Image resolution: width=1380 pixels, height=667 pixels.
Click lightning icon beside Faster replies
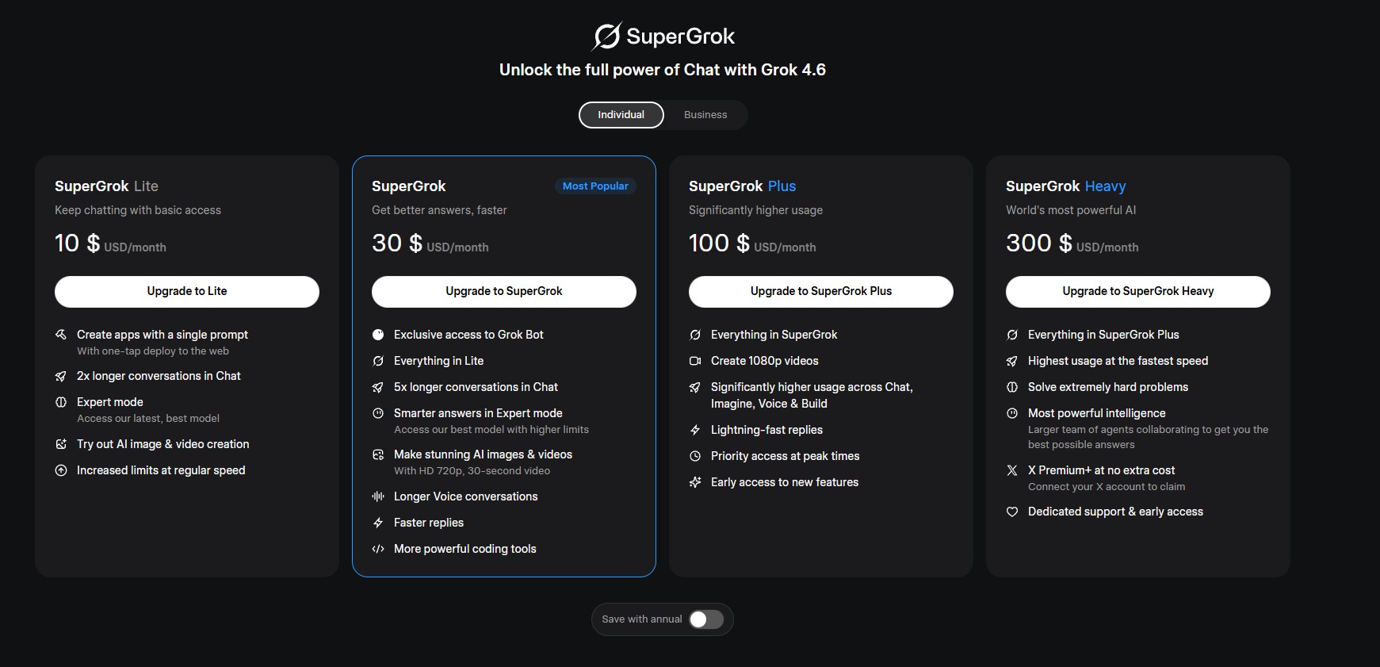point(378,523)
